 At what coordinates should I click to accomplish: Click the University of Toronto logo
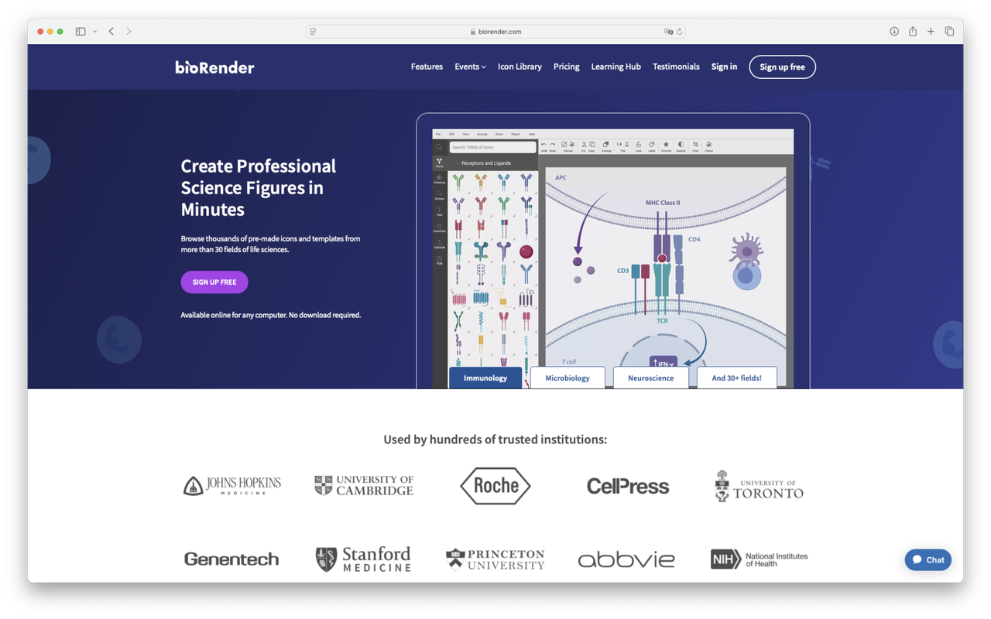[x=759, y=486]
